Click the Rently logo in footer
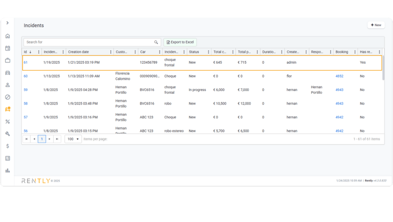The width and height of the screenshot is (393, 222). (x=36, y=181)
